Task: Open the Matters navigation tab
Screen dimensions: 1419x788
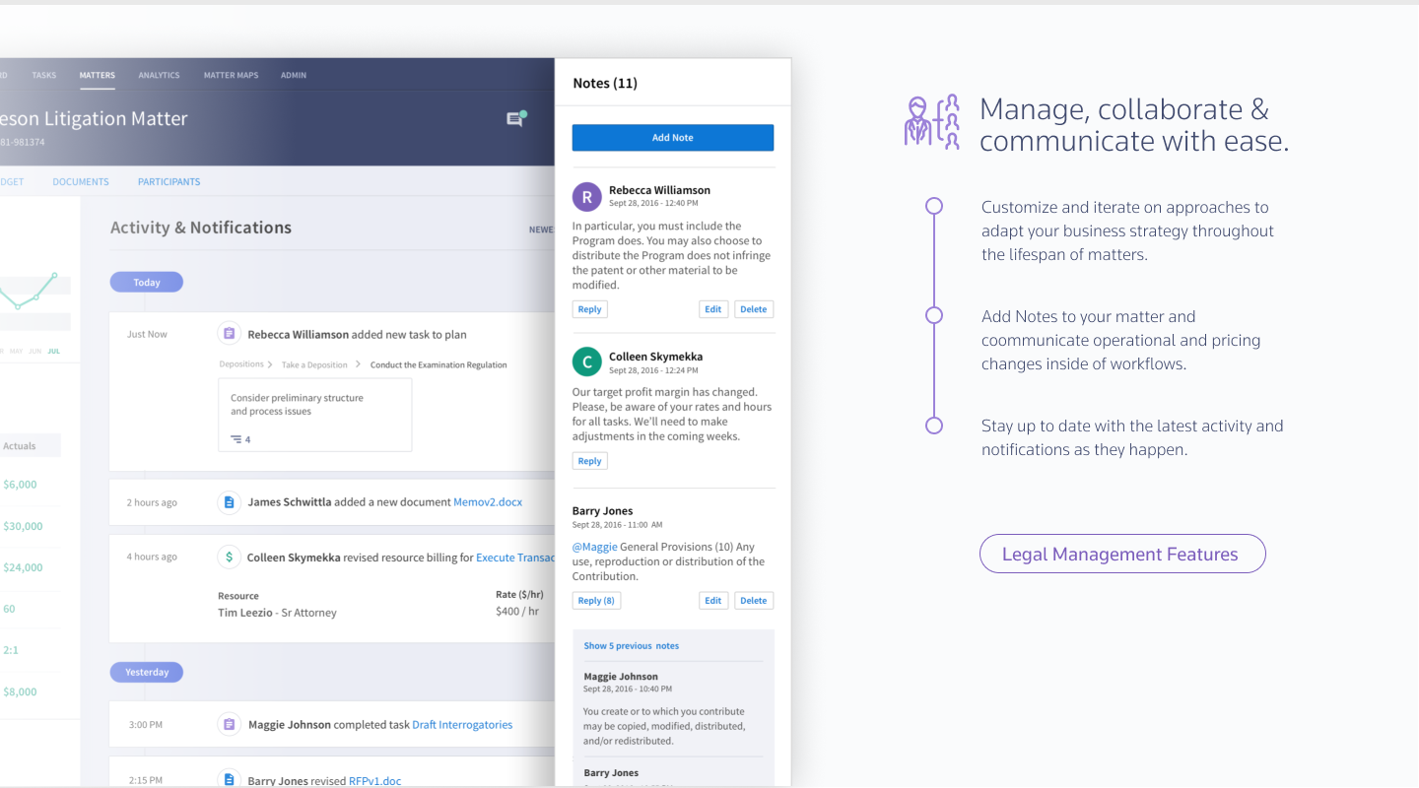Action: tap(98, 75)
